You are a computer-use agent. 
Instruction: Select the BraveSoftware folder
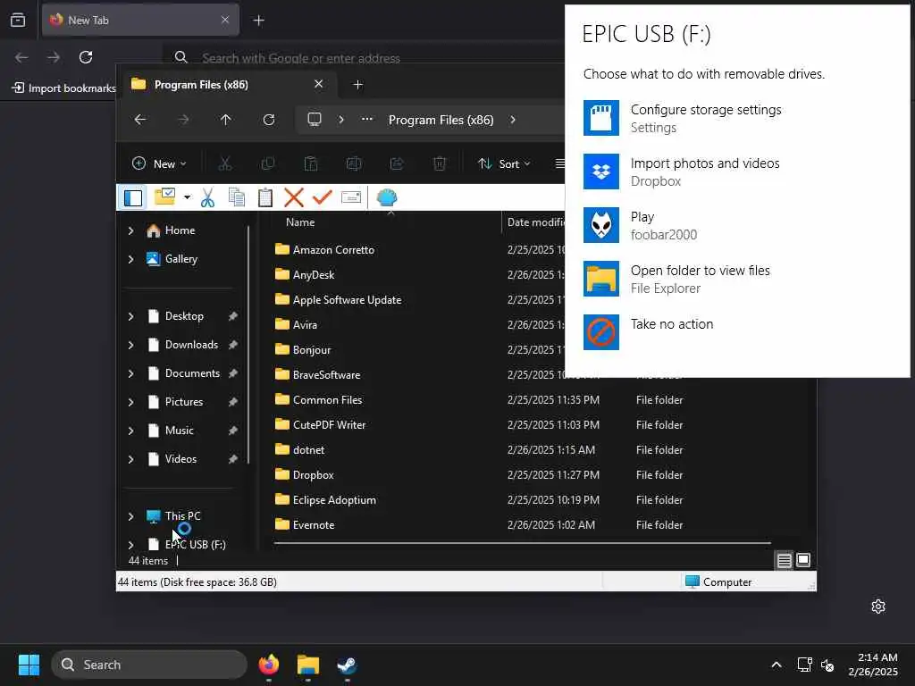tap(326, 375)
